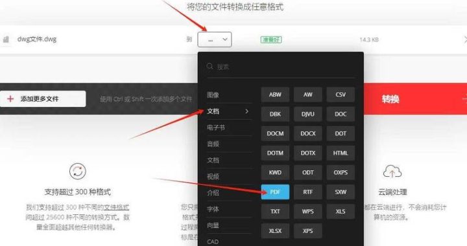This screenshot has height=246, width=467.
Task: Choose the DBK format
Action: pyautogui.click(x=275, y=114)
